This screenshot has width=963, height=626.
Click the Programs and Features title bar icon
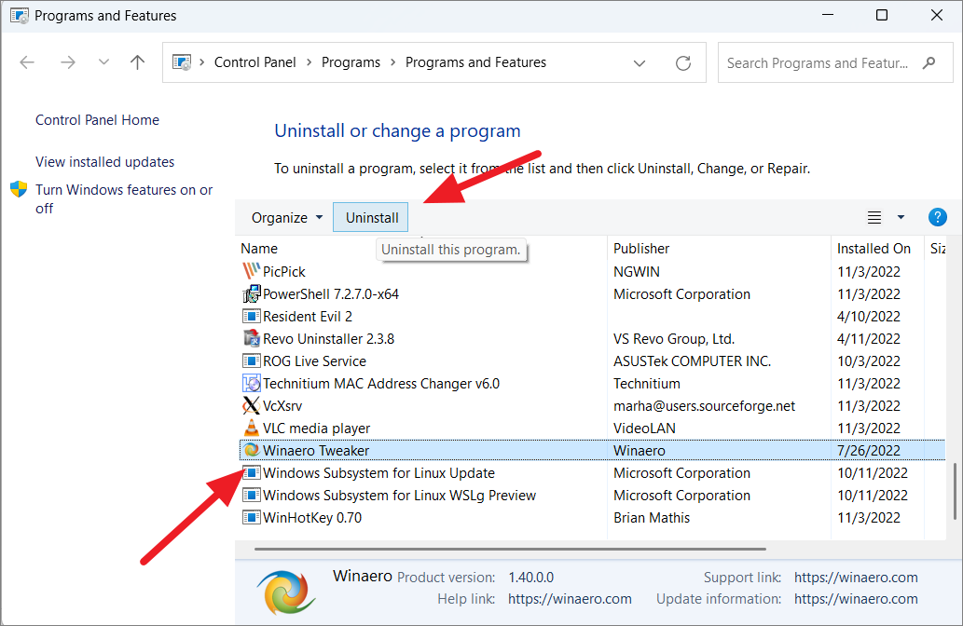point(20,15)
